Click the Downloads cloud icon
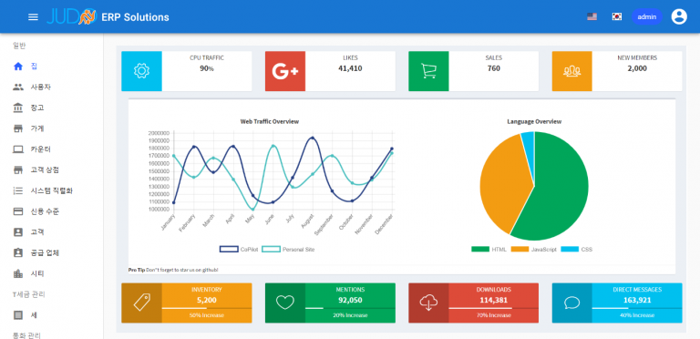 pos(428,303)
